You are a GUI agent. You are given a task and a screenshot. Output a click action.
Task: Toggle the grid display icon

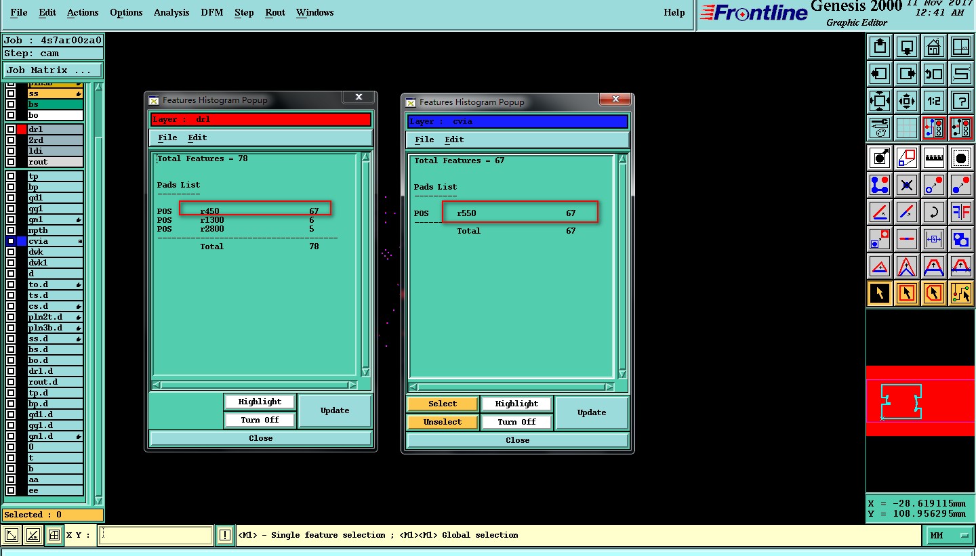click(x=907, y=127)
